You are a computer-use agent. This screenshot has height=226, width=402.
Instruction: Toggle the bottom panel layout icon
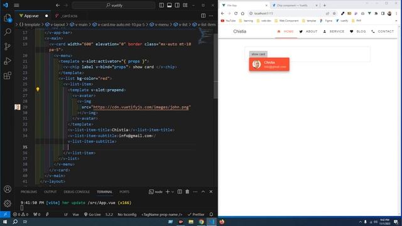coord(169,5)
